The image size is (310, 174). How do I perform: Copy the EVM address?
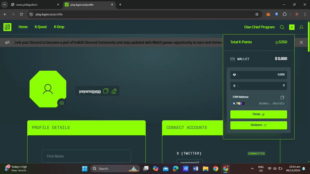(x=282, y=97)
